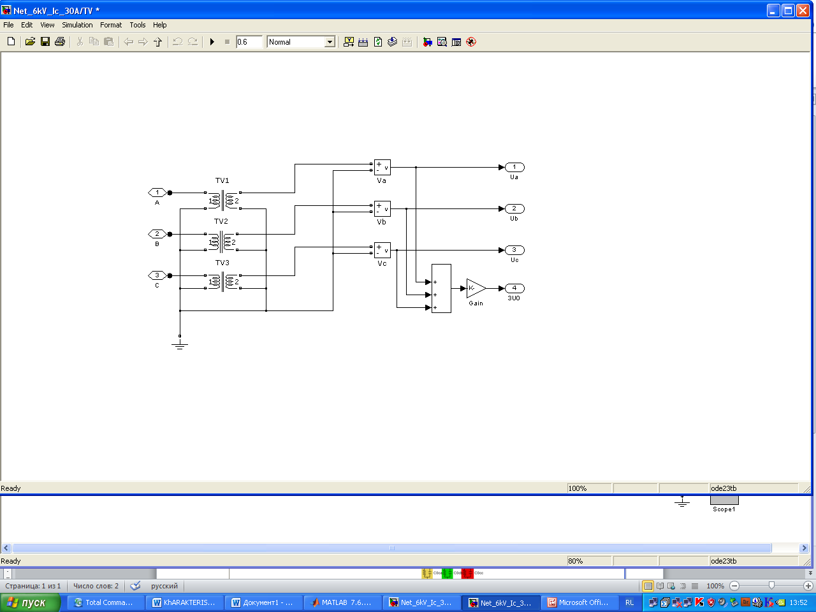Cut selection with scissors icon
The height and width of the screenshot is (612, 816).
click(x=80, y=41)
